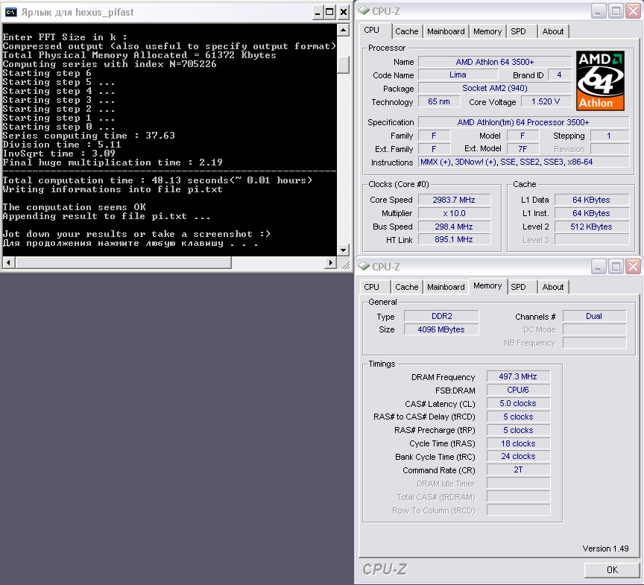Click the 'DDR2' memory type value
Image resolution: width=644 pixels, height=585 pixels.
[441, 316]
